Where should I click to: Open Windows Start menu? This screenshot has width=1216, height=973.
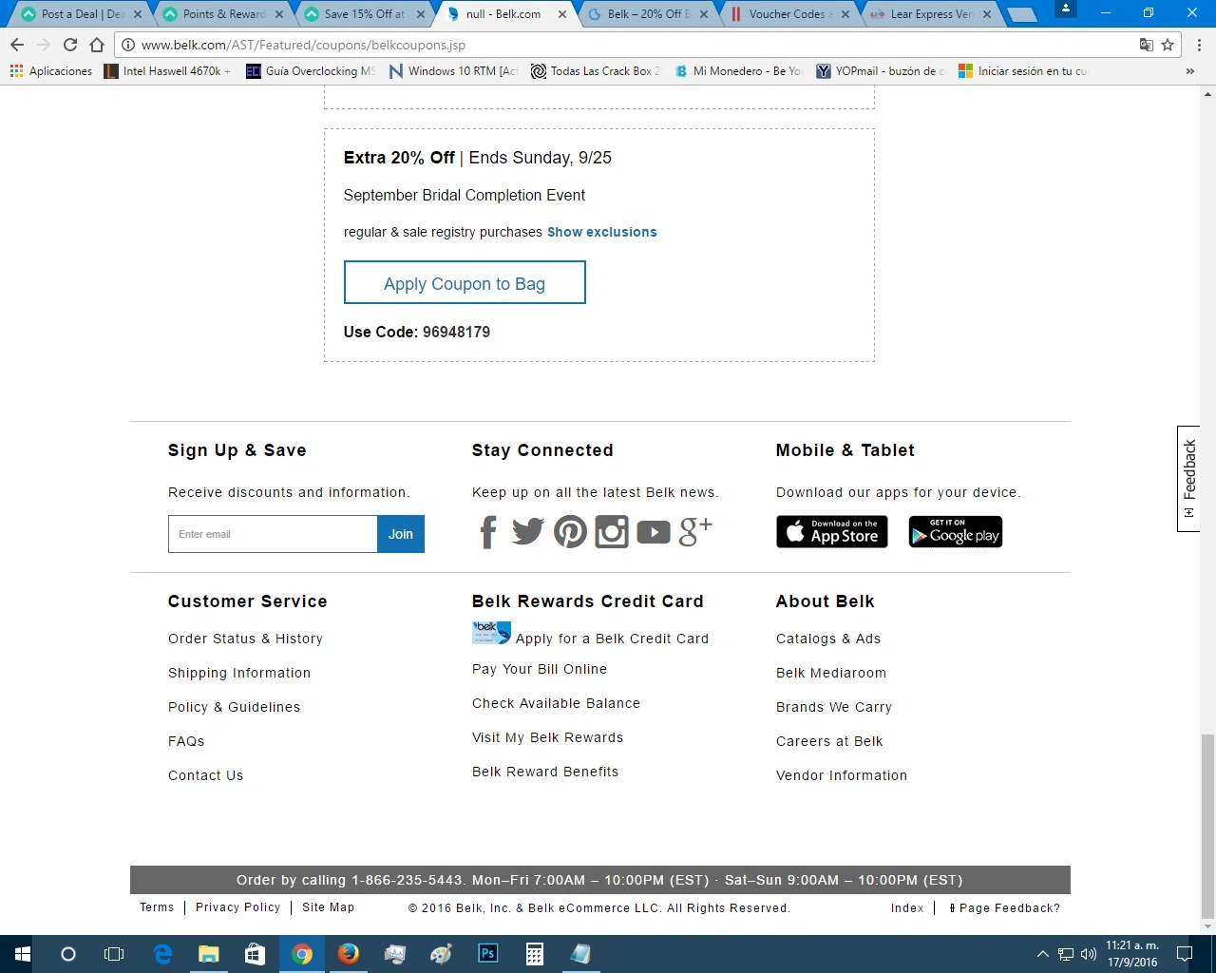pyautogui.click(x=23, y=954)
